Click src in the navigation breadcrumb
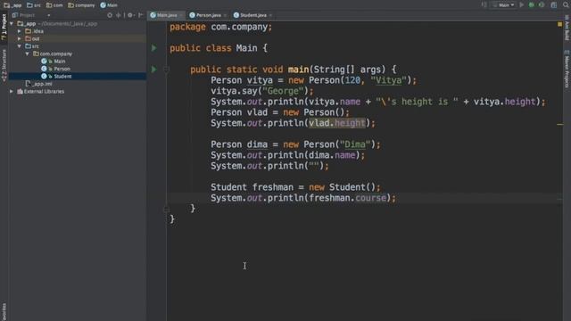The image size is (571, 321). [x=34, y=5]
